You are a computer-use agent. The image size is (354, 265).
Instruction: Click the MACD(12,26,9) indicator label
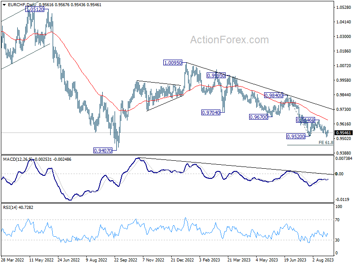point(17,159)
